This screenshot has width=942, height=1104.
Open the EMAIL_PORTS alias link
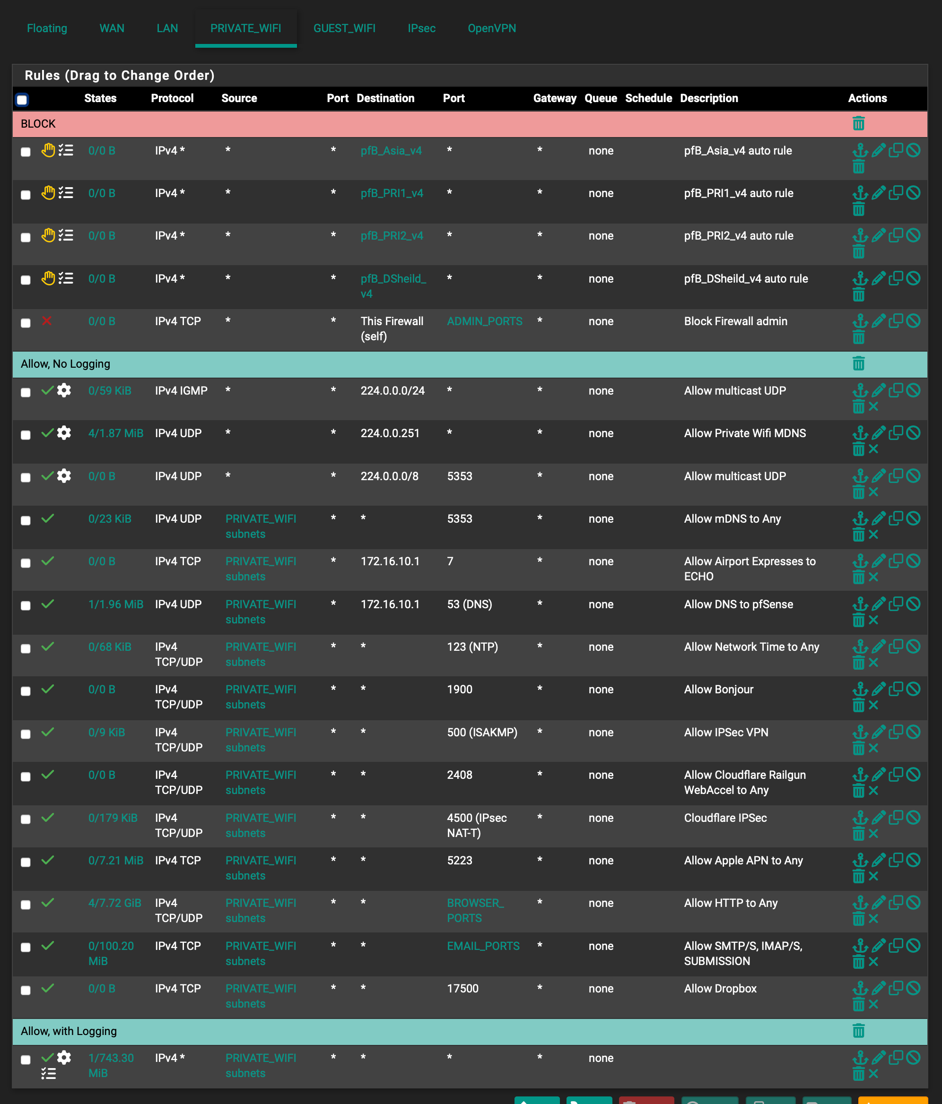483,946
